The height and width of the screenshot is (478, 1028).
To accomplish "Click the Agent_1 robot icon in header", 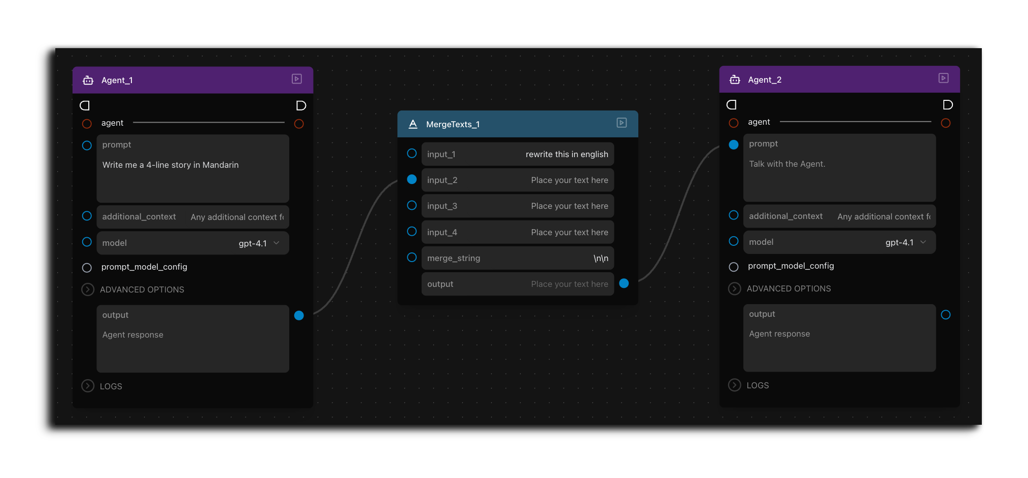I will [88, 80].
